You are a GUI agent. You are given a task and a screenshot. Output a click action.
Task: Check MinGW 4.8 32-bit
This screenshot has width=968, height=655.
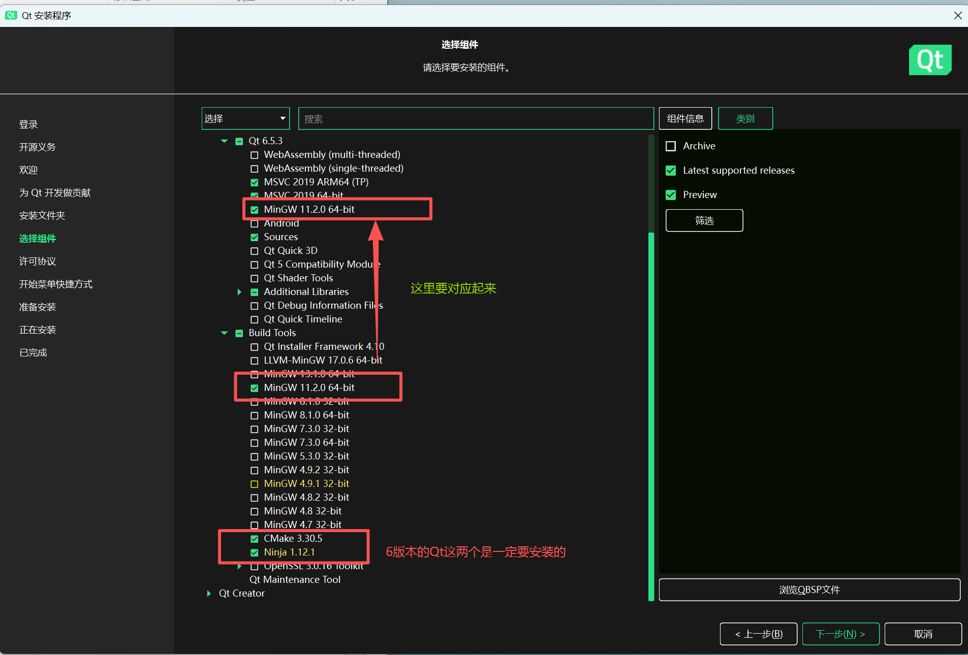255,512
